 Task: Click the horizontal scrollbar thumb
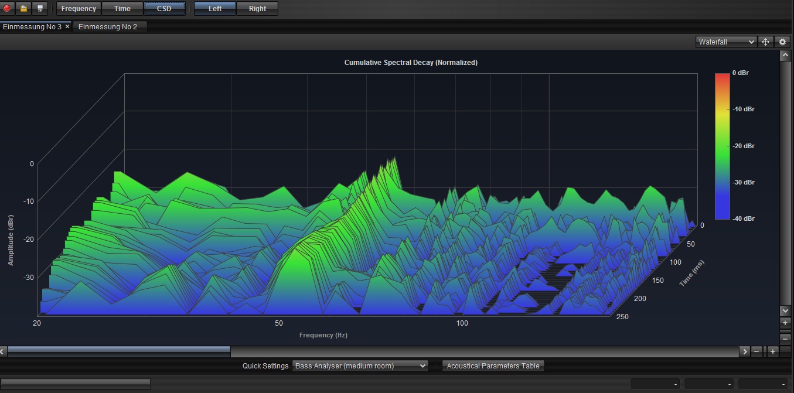click(119, 351)
